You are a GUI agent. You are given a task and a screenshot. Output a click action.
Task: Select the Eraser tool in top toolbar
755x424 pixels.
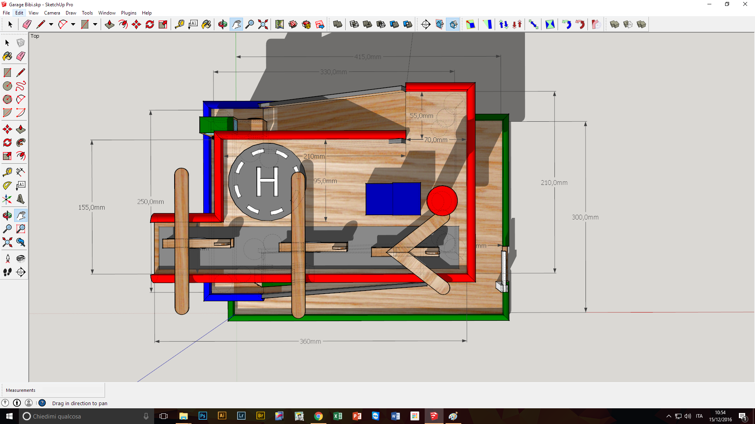pos(27,24)
